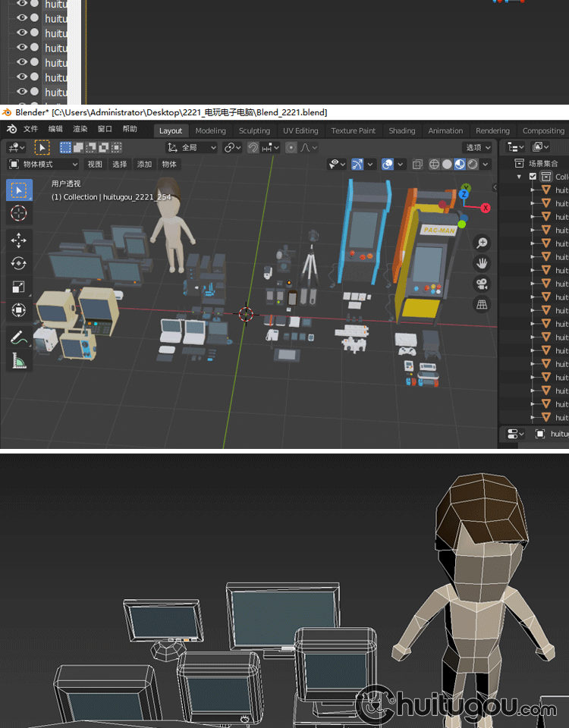Select the Measure ruler tool
Image resolution: width=569 pixels, height=728 pixels.
point(19,361)
